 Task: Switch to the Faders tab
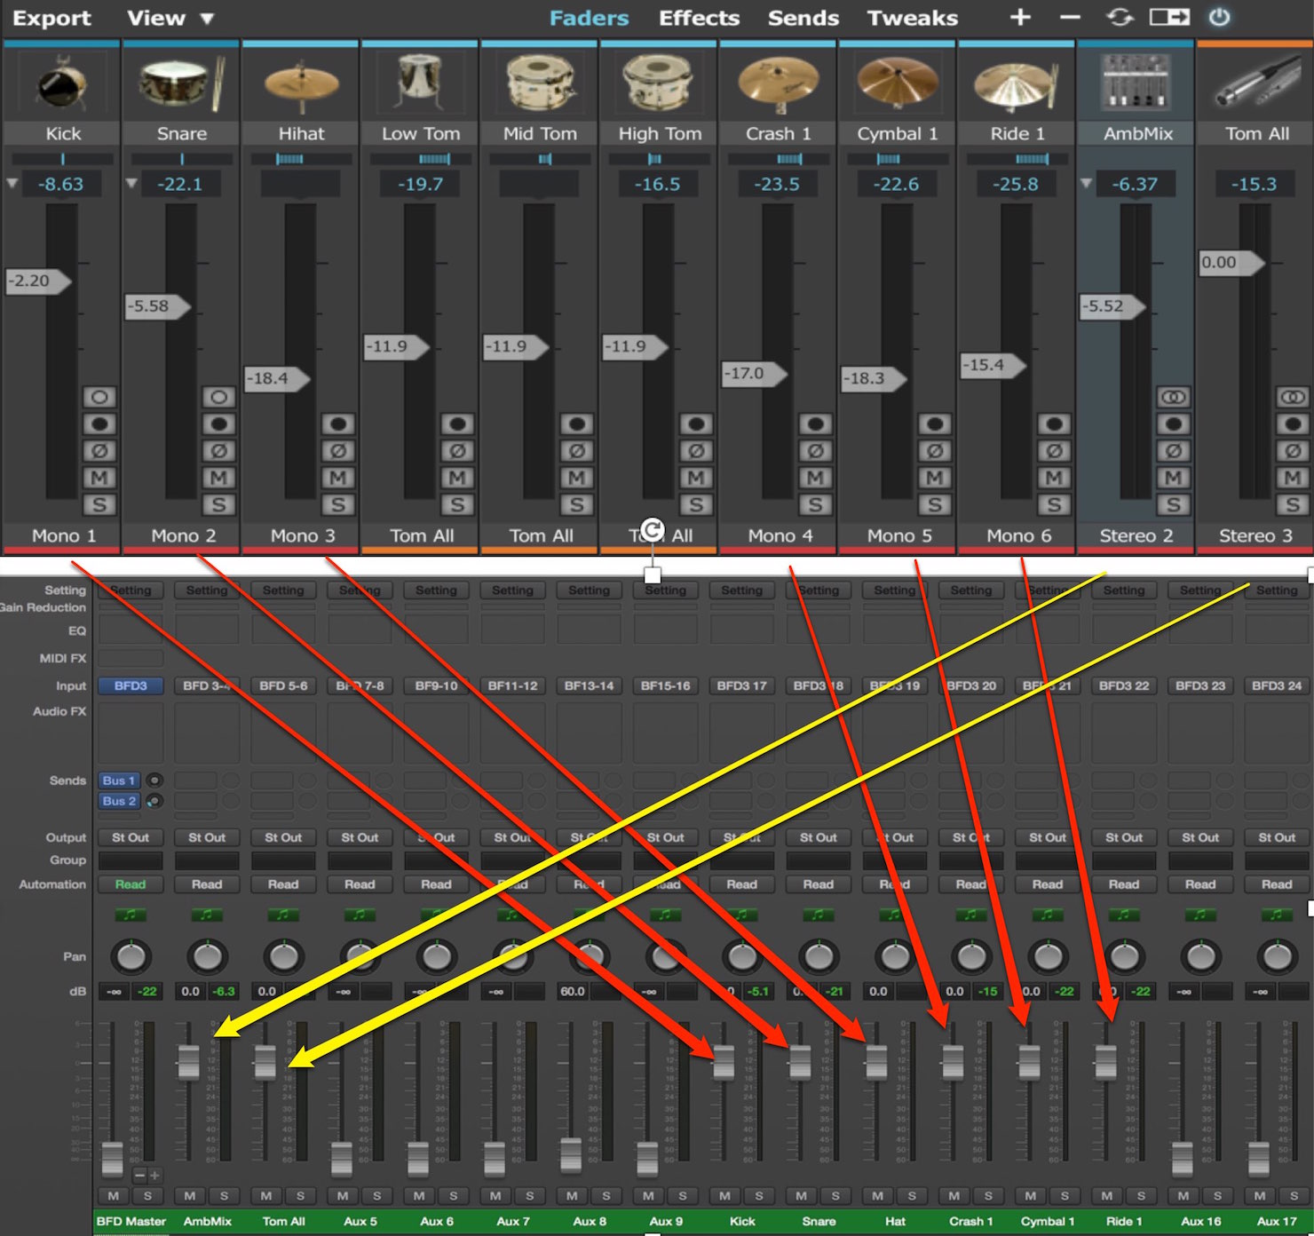click(589, 18)
